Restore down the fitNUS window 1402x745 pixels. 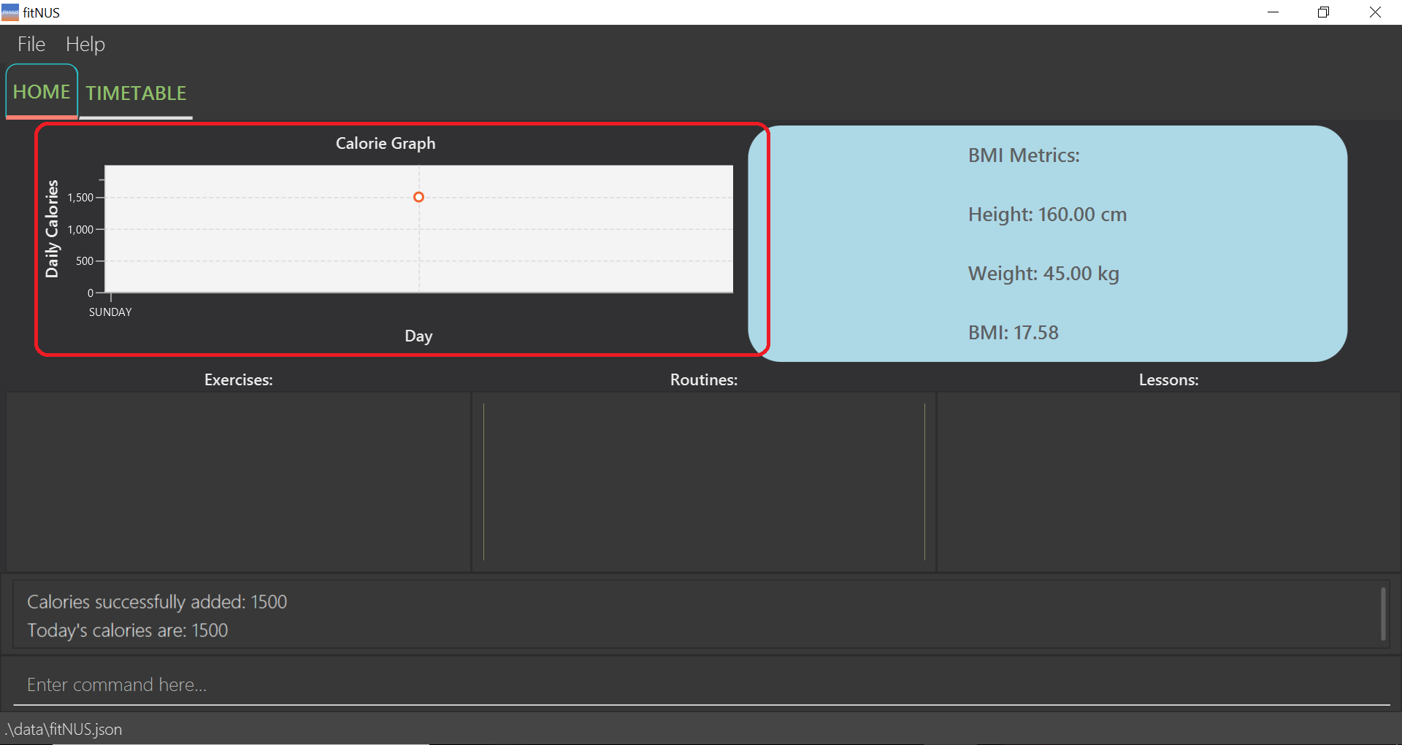[x=1323, y=12]
